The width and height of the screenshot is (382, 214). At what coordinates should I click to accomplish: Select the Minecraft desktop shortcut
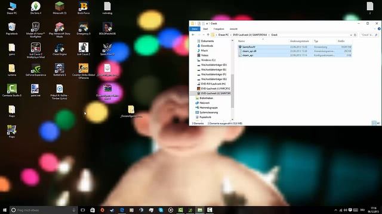coord(60,8)
